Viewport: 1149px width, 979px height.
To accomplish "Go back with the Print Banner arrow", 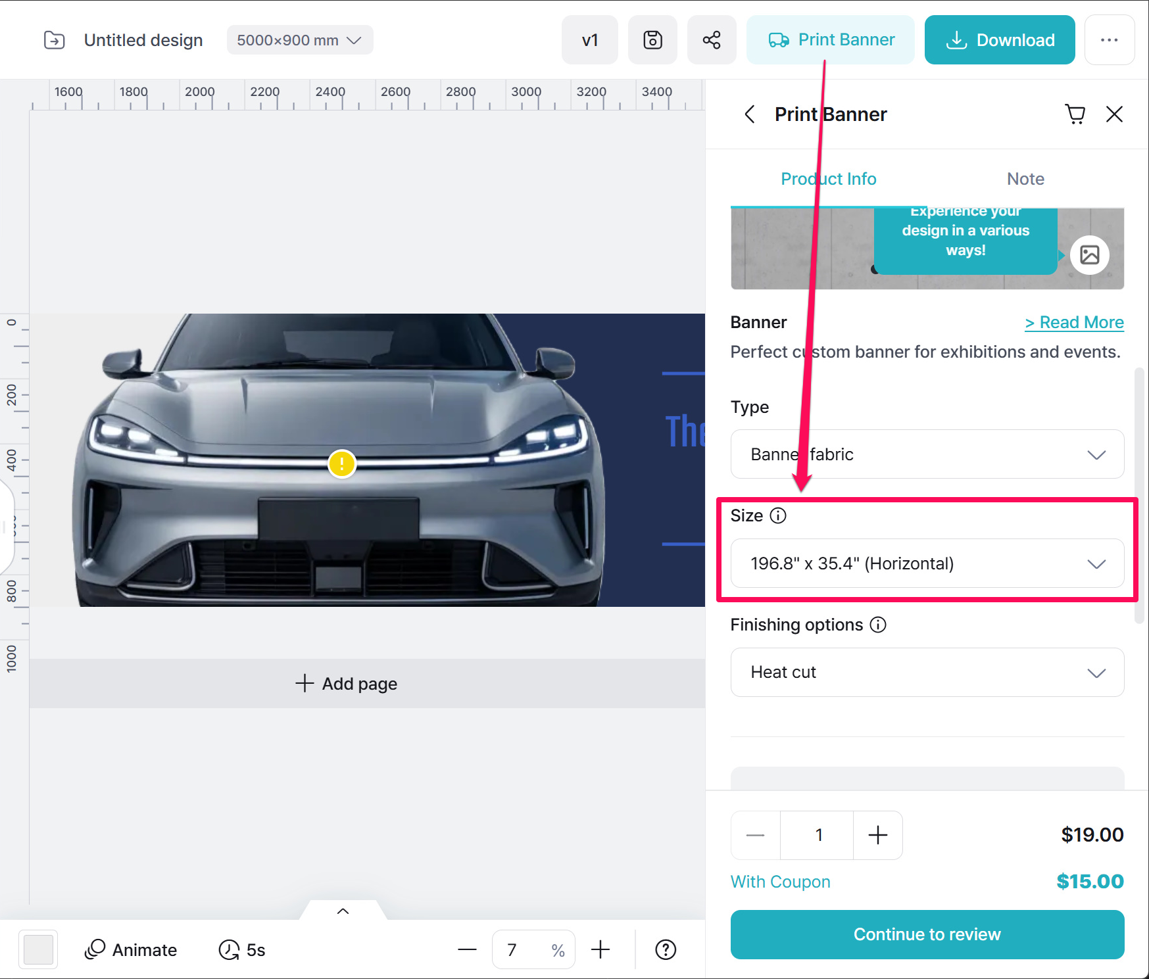I will (x=750, y=114).
